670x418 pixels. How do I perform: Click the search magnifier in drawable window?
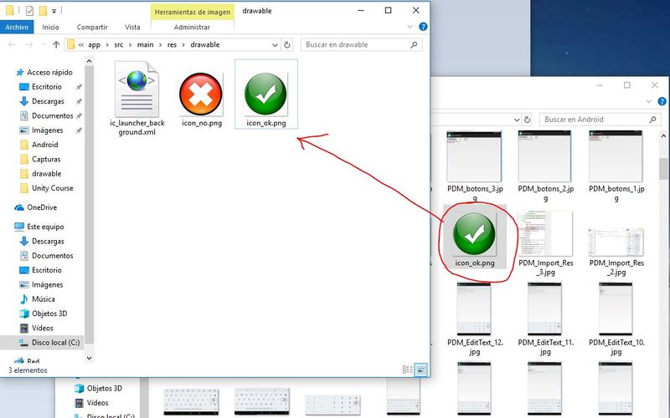pyautogui.click(x=414, y=44)
